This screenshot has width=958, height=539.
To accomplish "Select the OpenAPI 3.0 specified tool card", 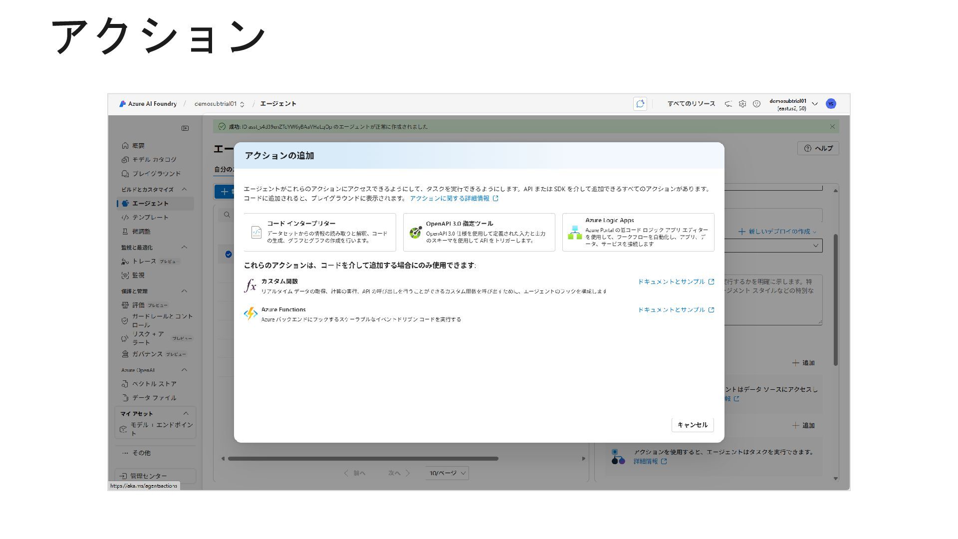I will (x=479, y=232).
